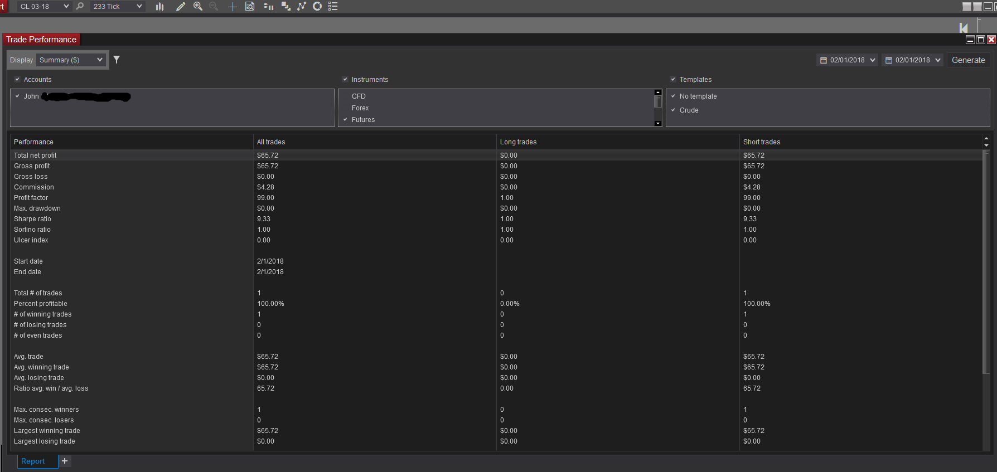Click the Instruments list scroll down arrow
The image size is (997, 472).
658,123
